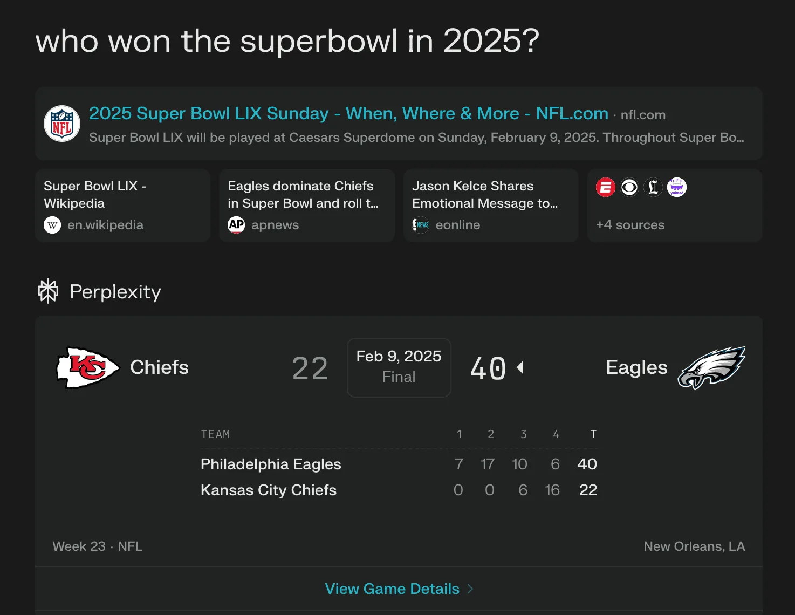Click the chevron after View Game Details
This screenshot has width=795, height=615.
tap(470, 589)
